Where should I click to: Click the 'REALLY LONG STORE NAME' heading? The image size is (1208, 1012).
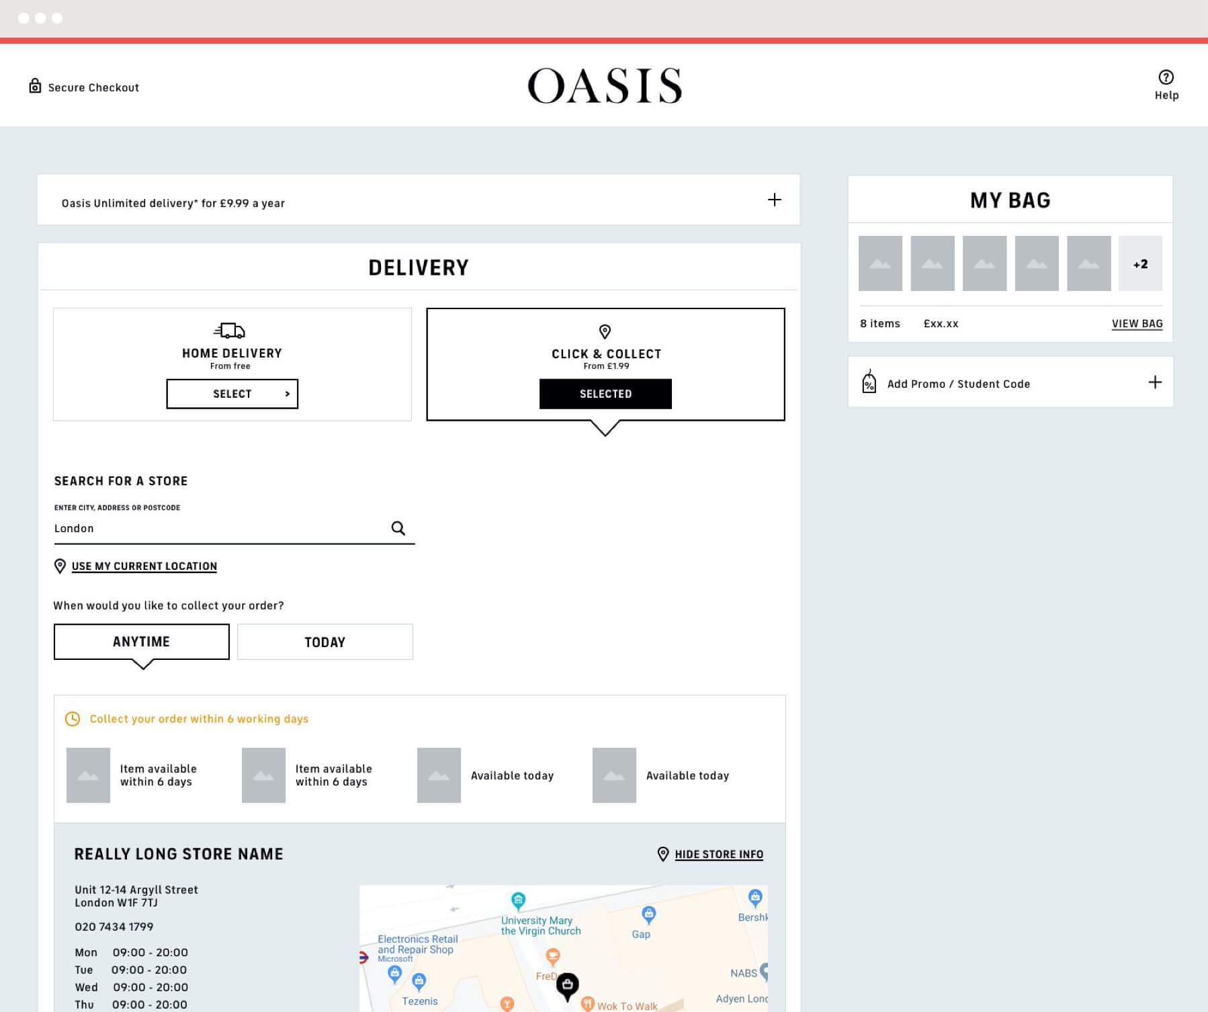(x=179, y=854)
